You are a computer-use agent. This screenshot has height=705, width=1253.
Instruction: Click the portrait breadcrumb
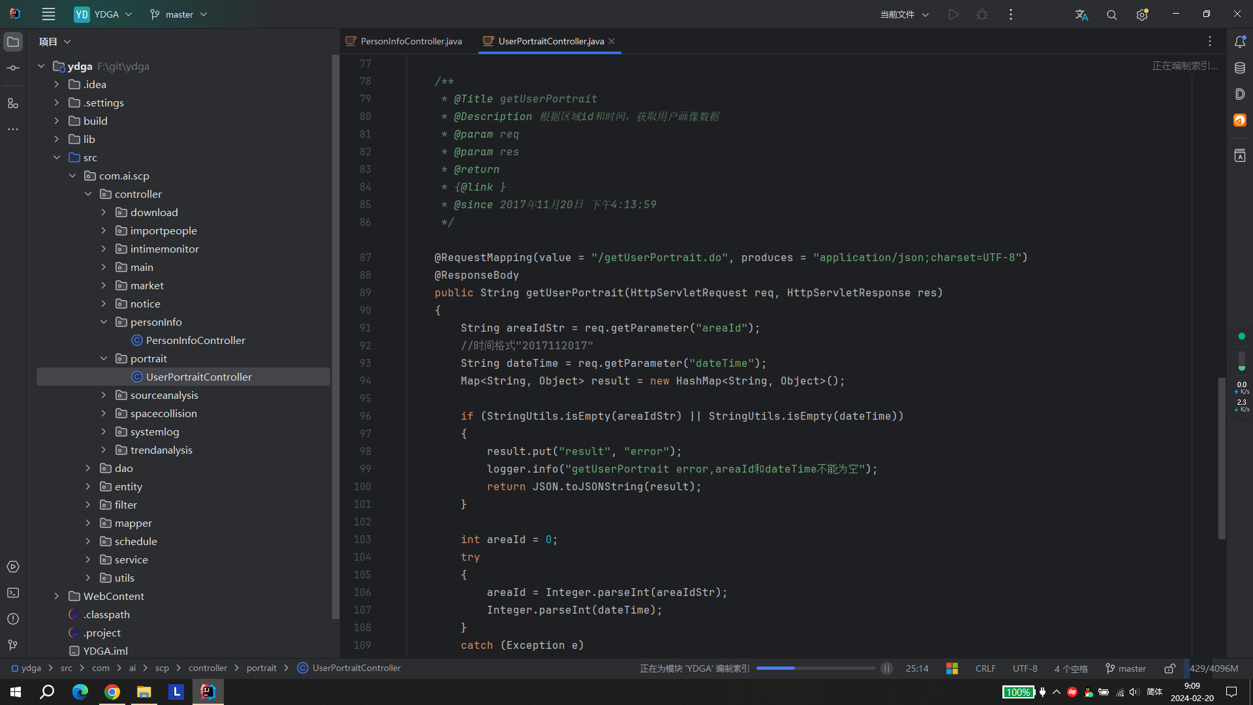tap(262, 668)
